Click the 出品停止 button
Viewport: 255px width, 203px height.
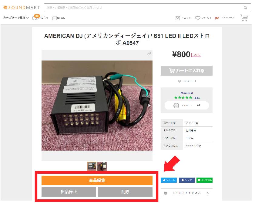point(69,192)
